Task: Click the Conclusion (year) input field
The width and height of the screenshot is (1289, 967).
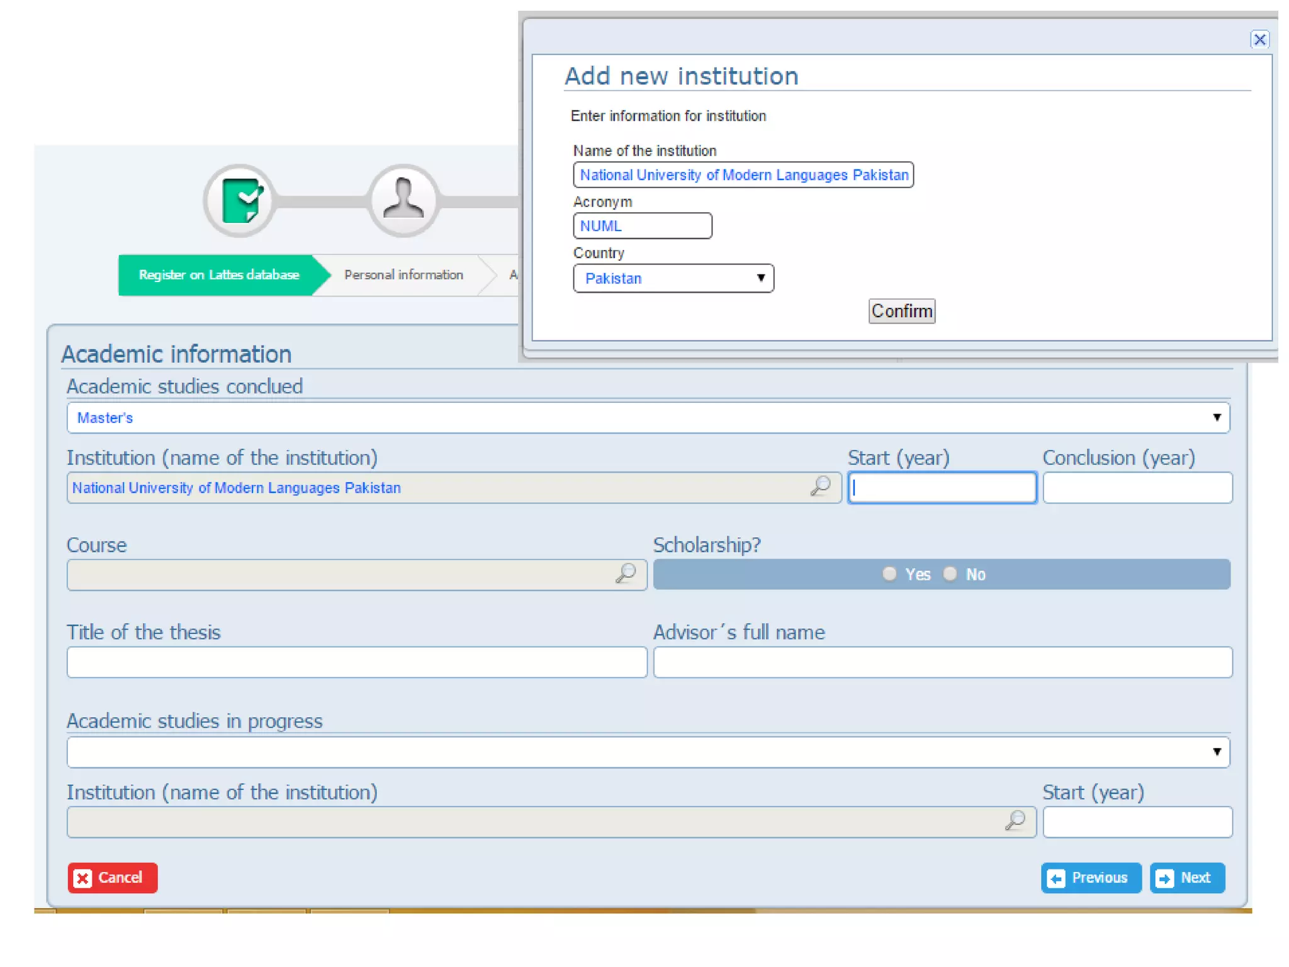Action: point(1137,488)
